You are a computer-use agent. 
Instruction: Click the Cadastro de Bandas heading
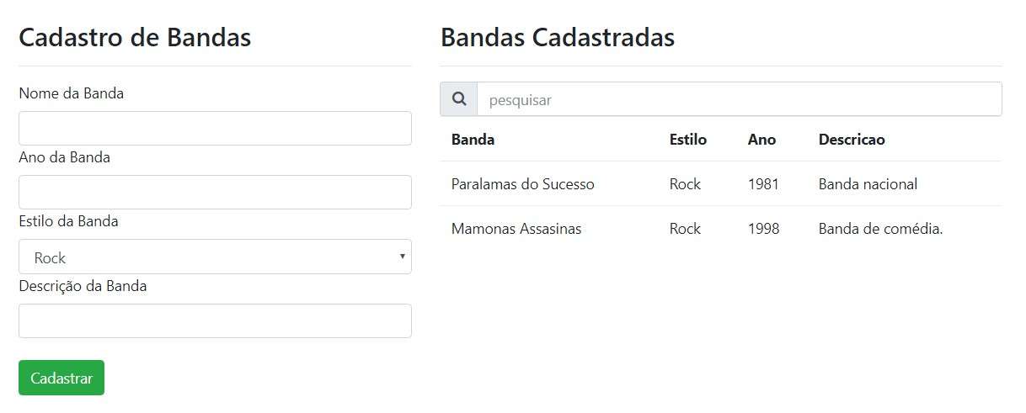pyautogui.click(x=135, y=38)
